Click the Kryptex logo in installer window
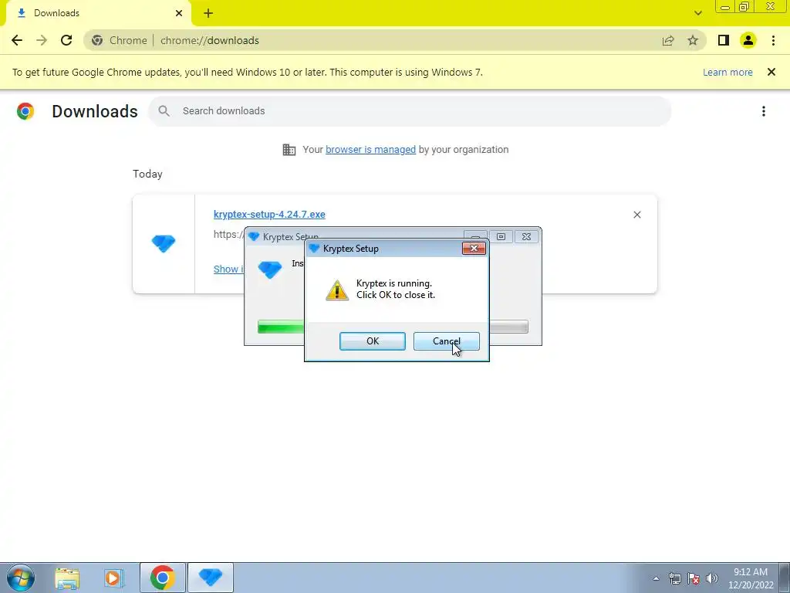Screen dimensions: 790x593 click(269, 269)
